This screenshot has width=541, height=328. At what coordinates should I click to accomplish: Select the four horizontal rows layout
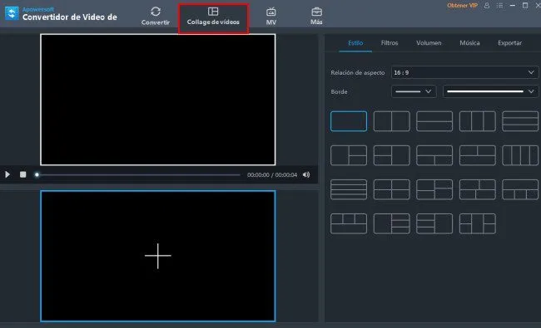coord(349,189)
